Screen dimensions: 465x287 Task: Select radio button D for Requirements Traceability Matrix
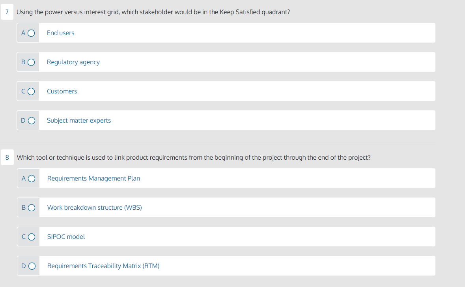(31, 266)
